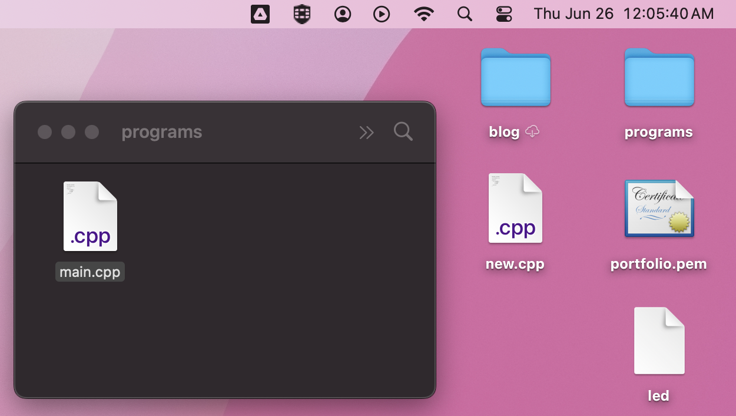The image size is (736, 416).
Task: Click the date in the menu bar
Action: (x=574, y=14)
